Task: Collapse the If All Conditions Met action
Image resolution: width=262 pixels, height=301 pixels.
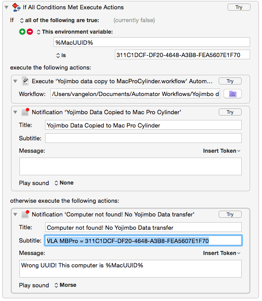Action: tap(6, 8)
